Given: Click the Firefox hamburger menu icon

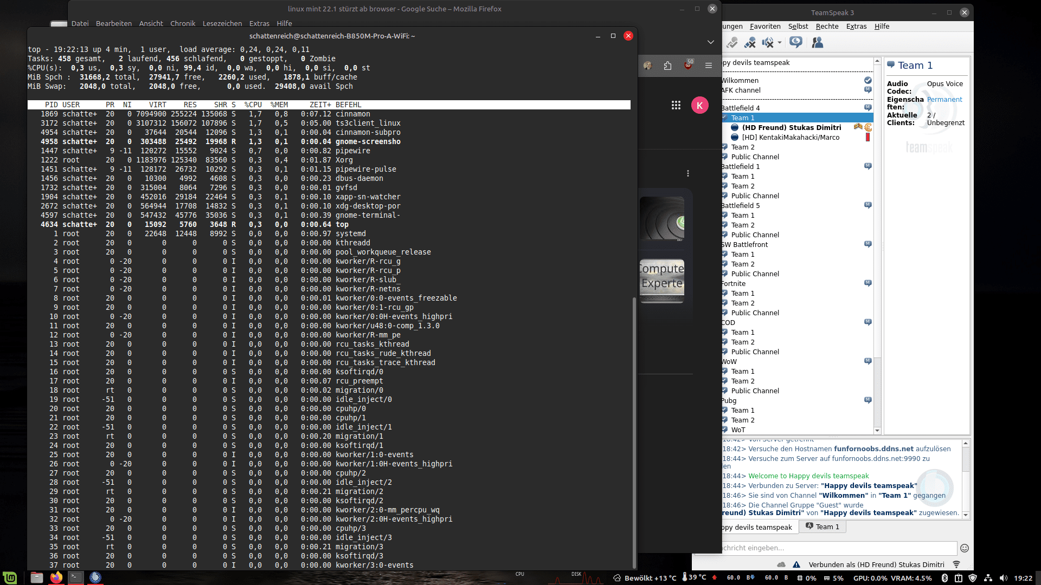Looking at the screenshot, I should pyautogui.click(x=708, y=66).
